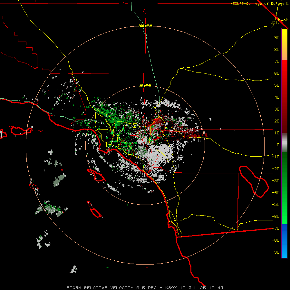Click the -70 value on the velocity scale
Viewport: 290px width, 290px height.
[x=275, y=228]
